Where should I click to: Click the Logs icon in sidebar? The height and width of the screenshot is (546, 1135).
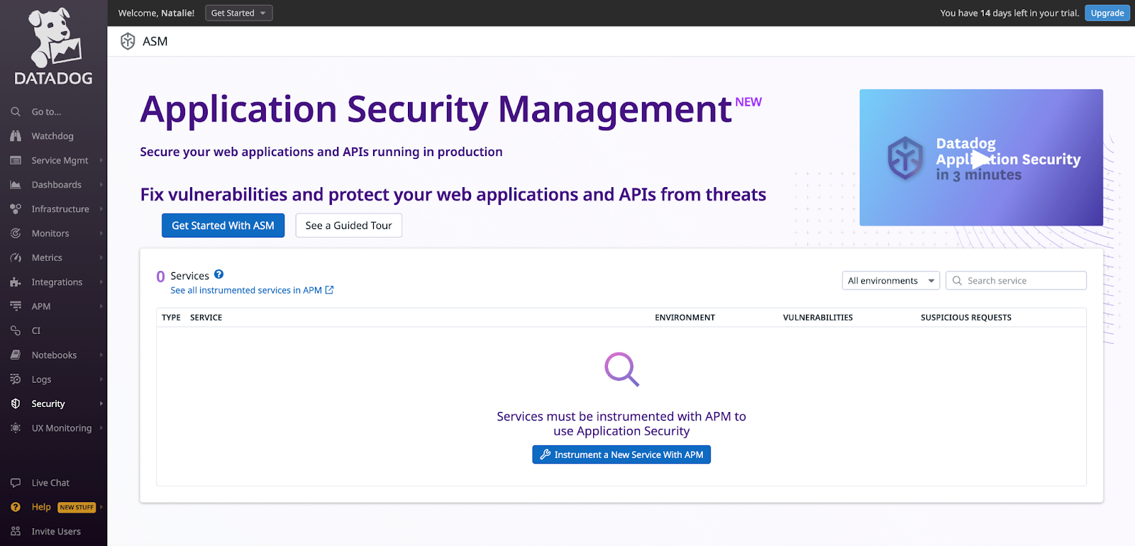click(16, 379)
